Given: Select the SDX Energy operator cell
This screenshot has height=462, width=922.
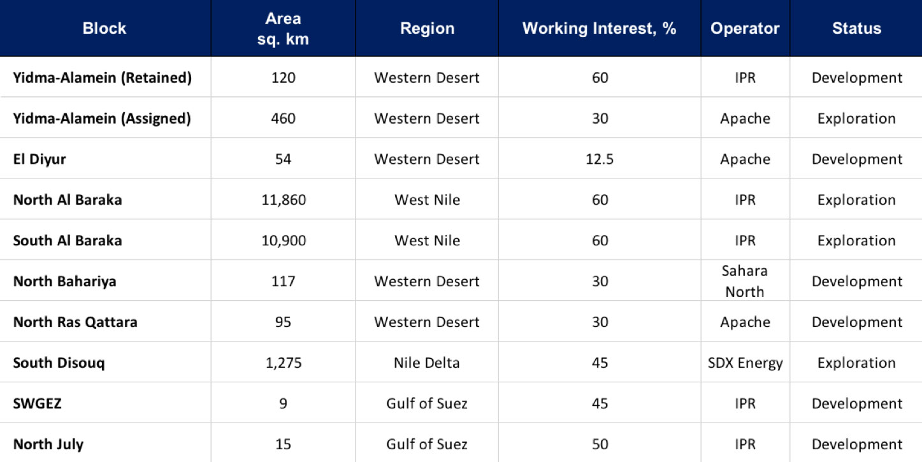Looking at the screenshot, I should click(x=745, y=363).
